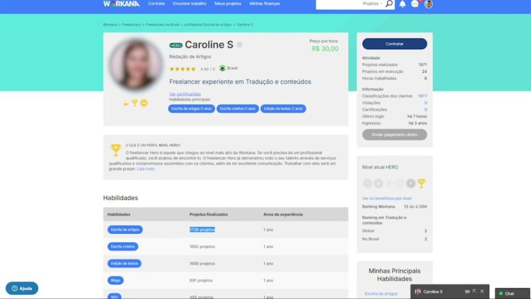Open the Ajuda help widget
Viewport: 531px width, 299px height.
pyautogui.click(x=22, y=288)
